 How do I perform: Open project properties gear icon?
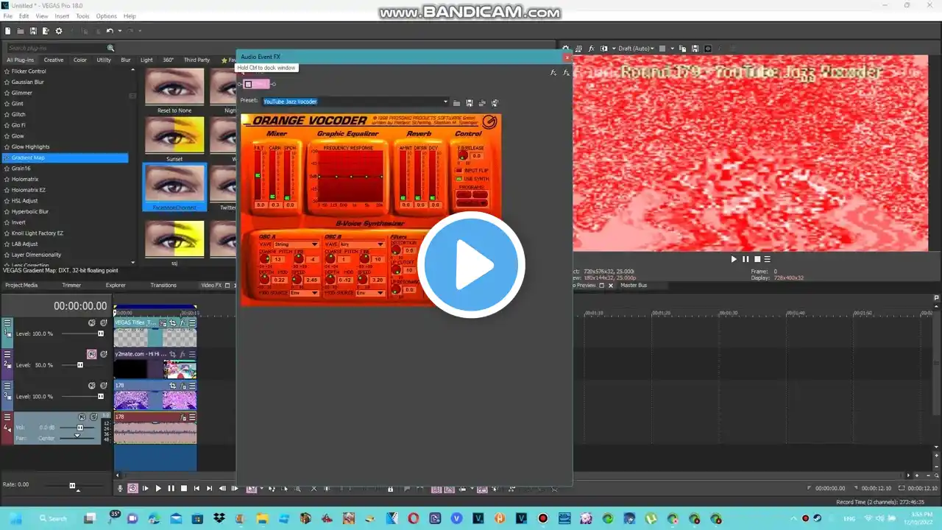click(x=59, y=31)
